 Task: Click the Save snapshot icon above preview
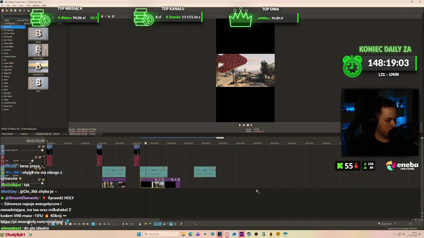point(113,17)
